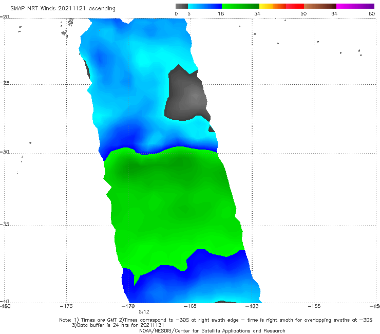The width and height of the screenshot is (380, 334).
Task: Click the longitude axis label '-165'
Action: click(x=190, y=306)
